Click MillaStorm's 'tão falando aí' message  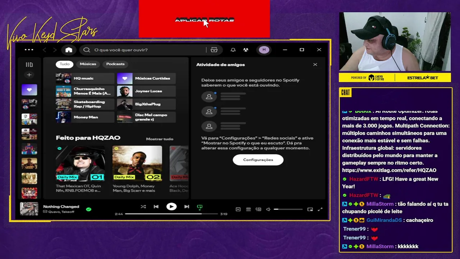point(395,208)
